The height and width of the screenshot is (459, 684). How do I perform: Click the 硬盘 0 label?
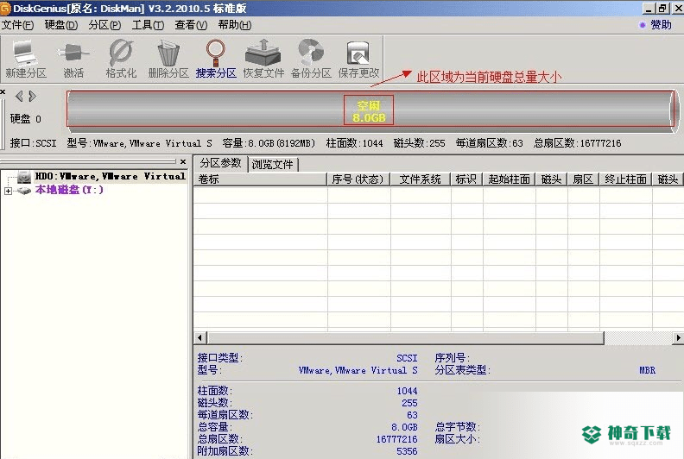coord(25,118)
